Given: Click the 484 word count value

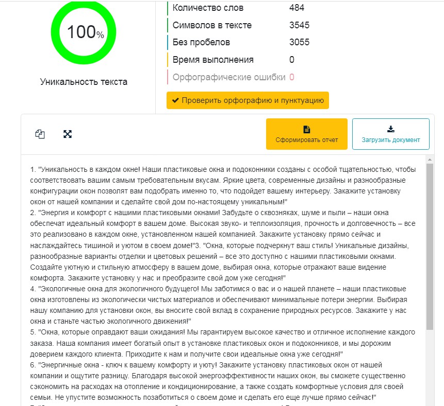Looking at the screenshot, I should click(x=297, y=8).
